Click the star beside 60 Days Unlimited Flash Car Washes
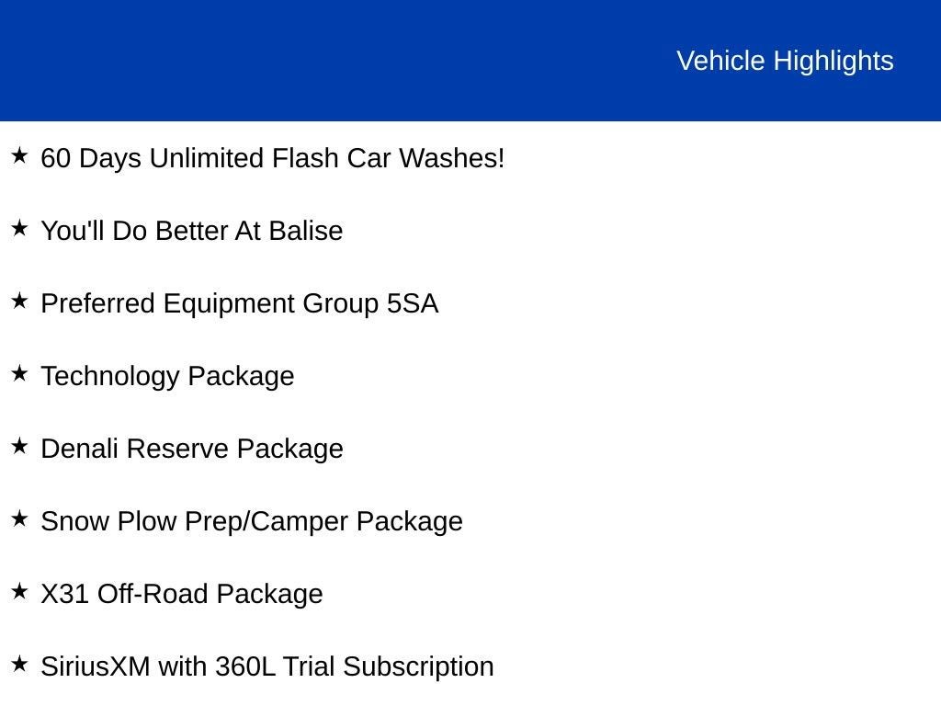Screen dimensions: 941x706 (19, 155)
